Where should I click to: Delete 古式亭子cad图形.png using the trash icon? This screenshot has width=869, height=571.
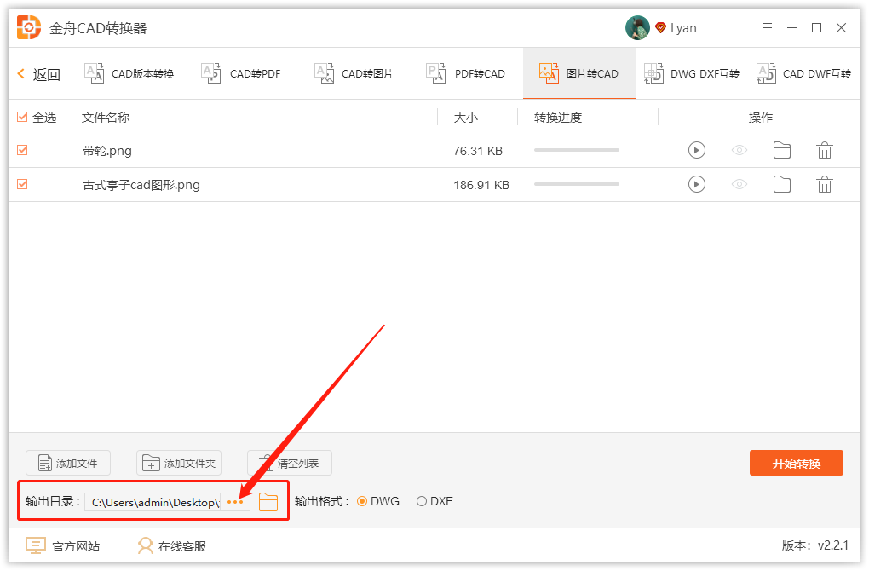pos(824,184)
